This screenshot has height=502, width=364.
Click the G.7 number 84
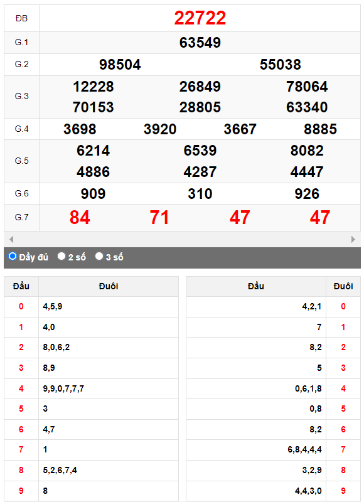point(80,217)
